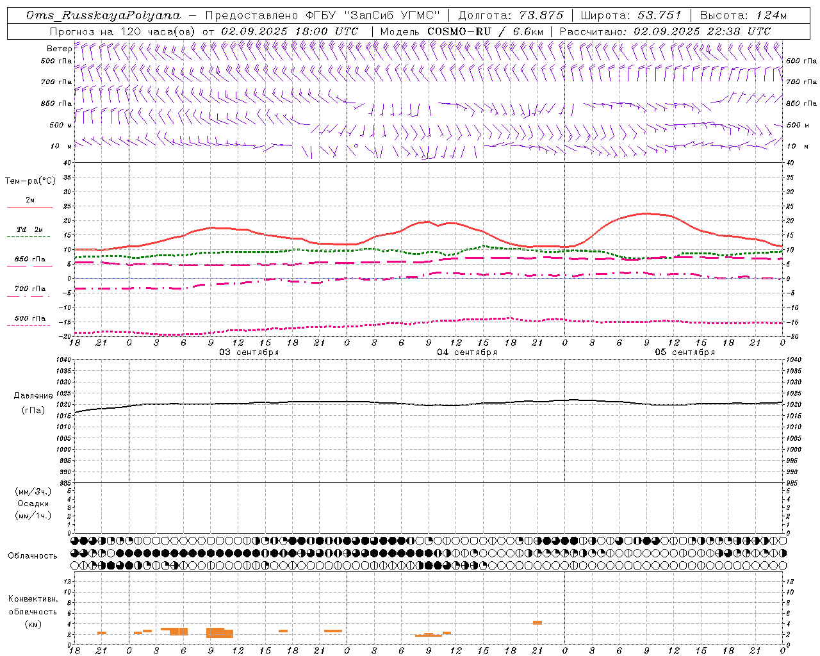
Task: Click the red 2m temperature curve peak on 05 сентября
Action: 646,213
